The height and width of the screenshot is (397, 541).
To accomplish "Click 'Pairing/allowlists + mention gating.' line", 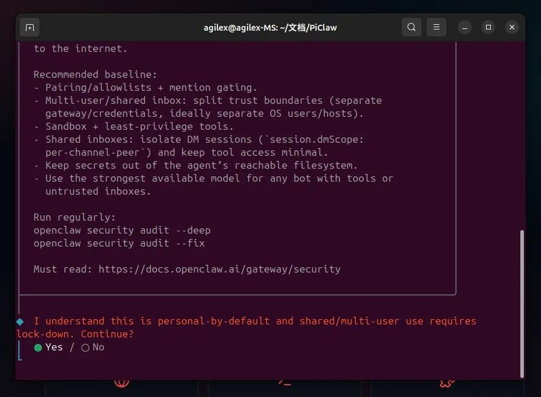I will [x=146, y=87].
